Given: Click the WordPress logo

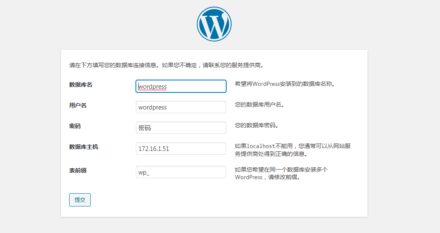Looking at the screenshot, I should (x=214, y=24).
